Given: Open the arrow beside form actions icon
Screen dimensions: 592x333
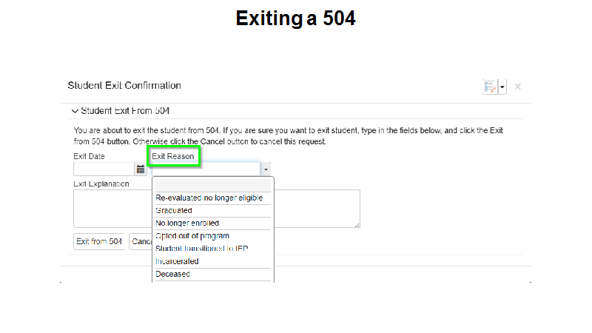Looking at the screenshot, I should (502, 87).
